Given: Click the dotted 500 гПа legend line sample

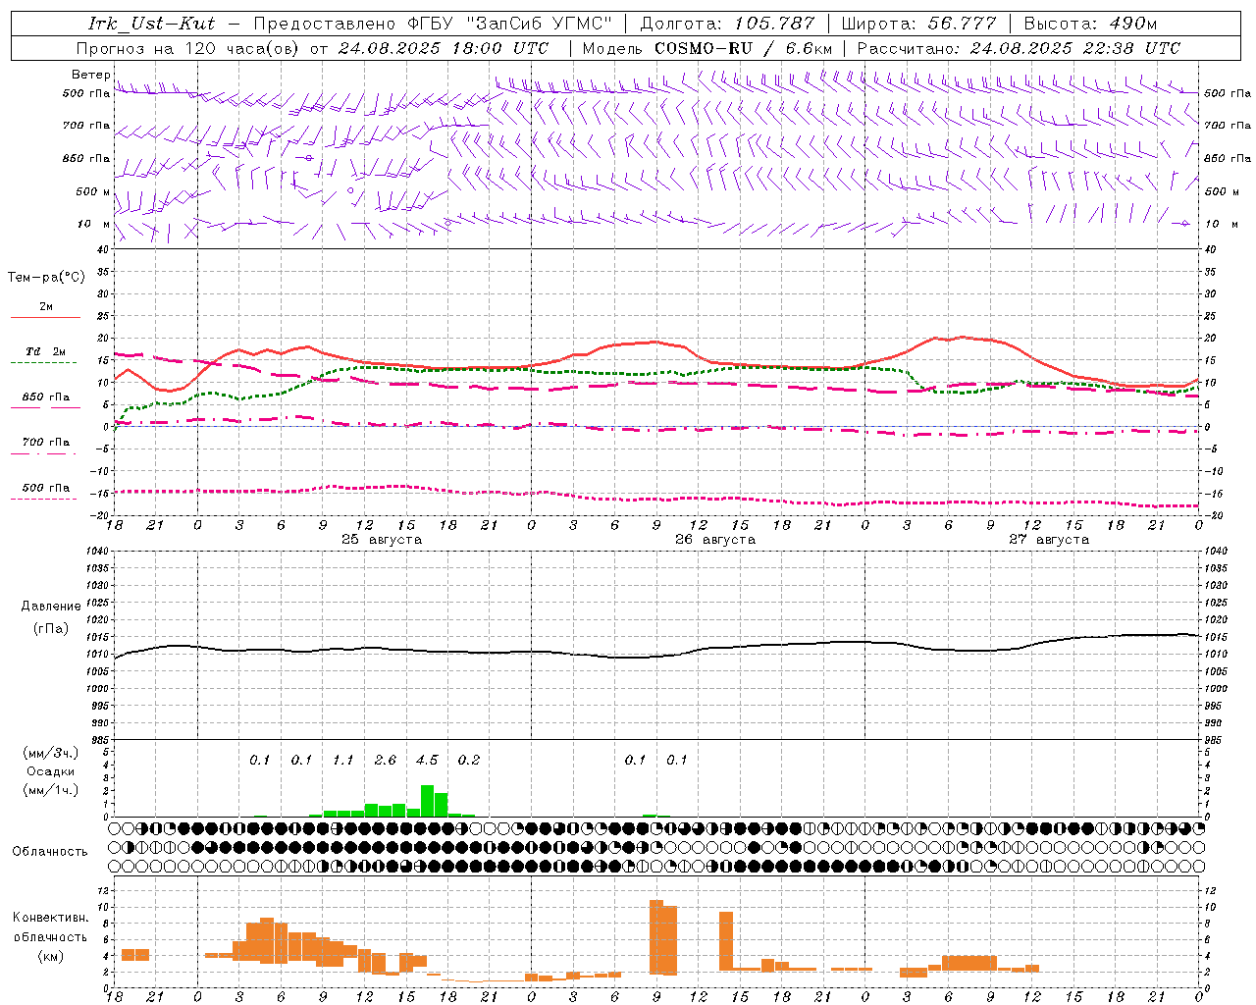Looking at the screenshot, I should click(x=43, y=499).
